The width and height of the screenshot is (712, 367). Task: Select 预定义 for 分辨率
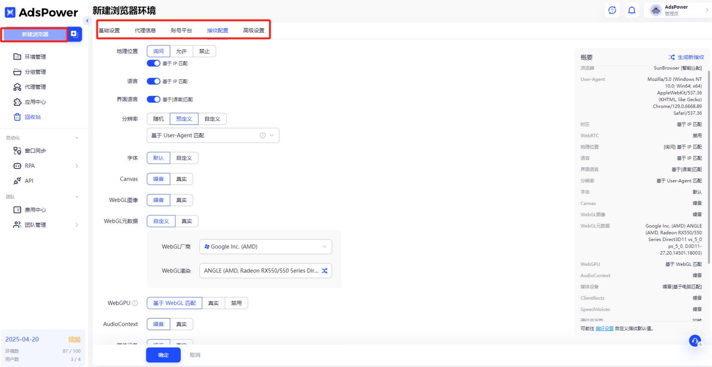point(184,119)
